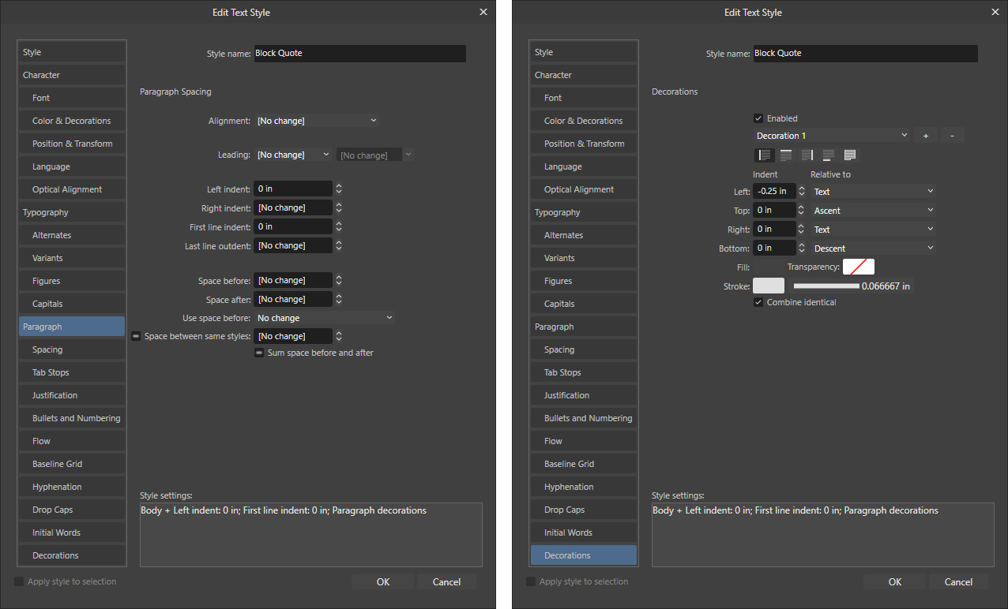Click the remove decoration minus button
This screenshot has width=1008, height=609.
(952, 135)
